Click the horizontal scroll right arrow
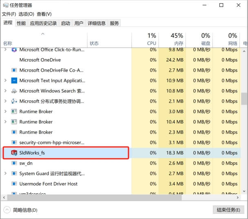The height and width of the screenshot is (219, 248). point(237,197)
